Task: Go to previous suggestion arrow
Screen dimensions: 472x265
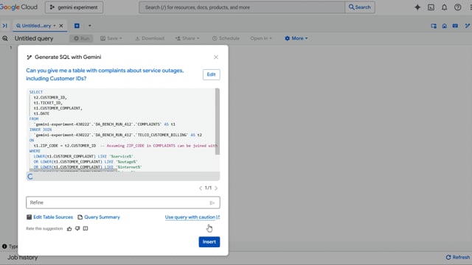Action: point(201,188)
